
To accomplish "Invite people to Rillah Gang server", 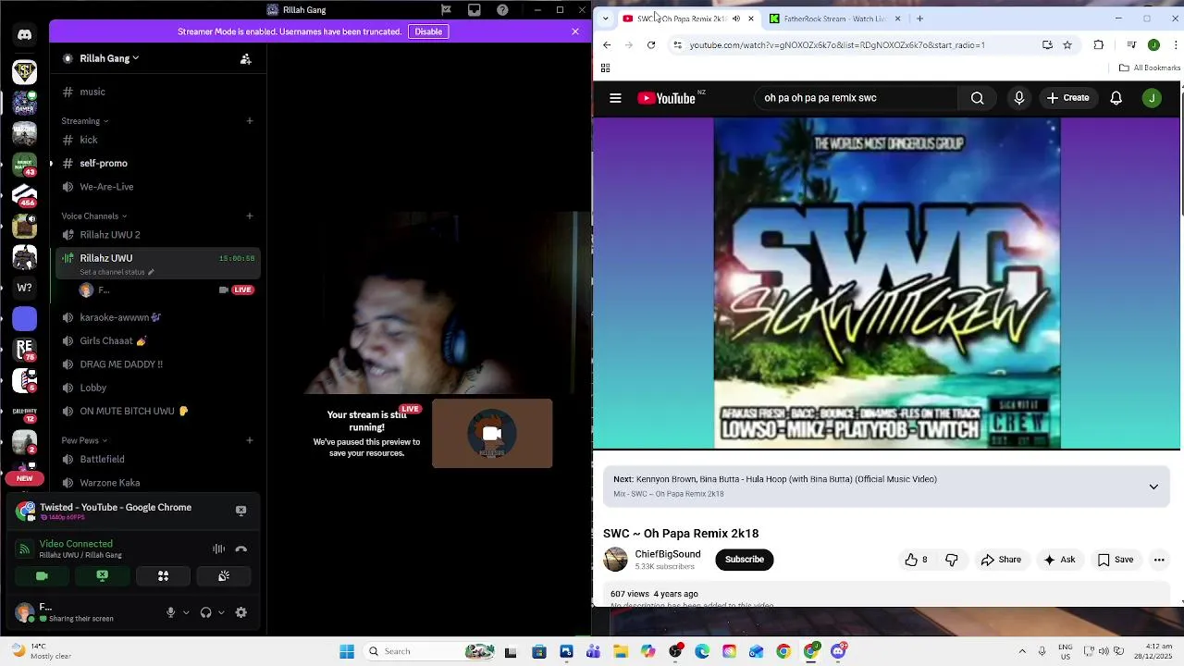I will [x=245, y=59].
